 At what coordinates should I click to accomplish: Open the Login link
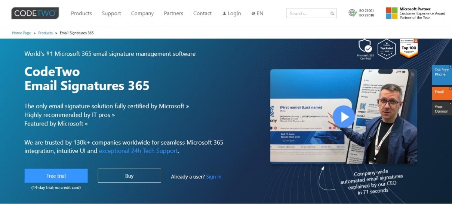[x=232, y=13]
